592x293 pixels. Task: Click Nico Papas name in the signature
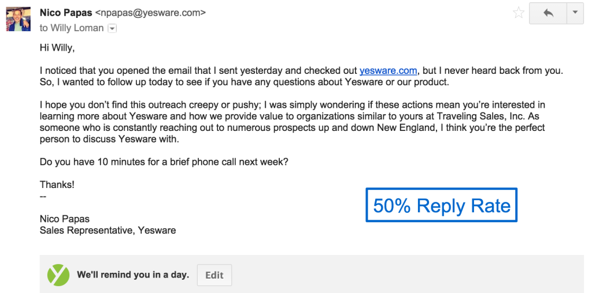(64, 219)
